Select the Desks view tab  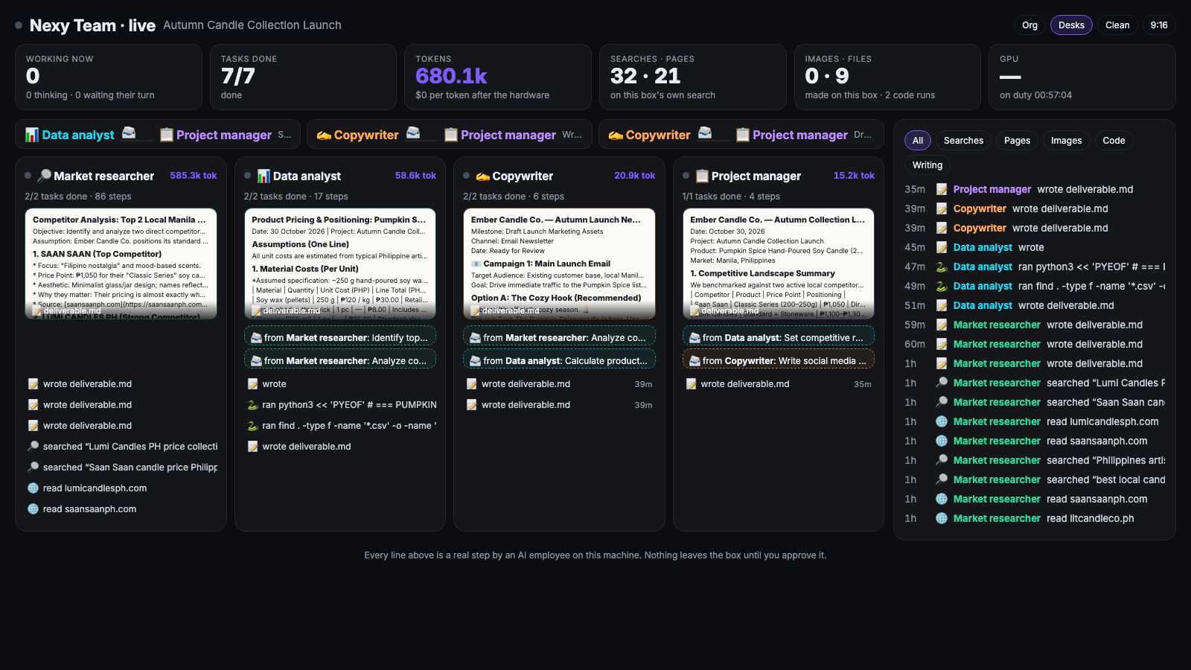1071,25
